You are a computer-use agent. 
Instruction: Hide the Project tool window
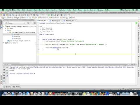[x=35, y=20]
